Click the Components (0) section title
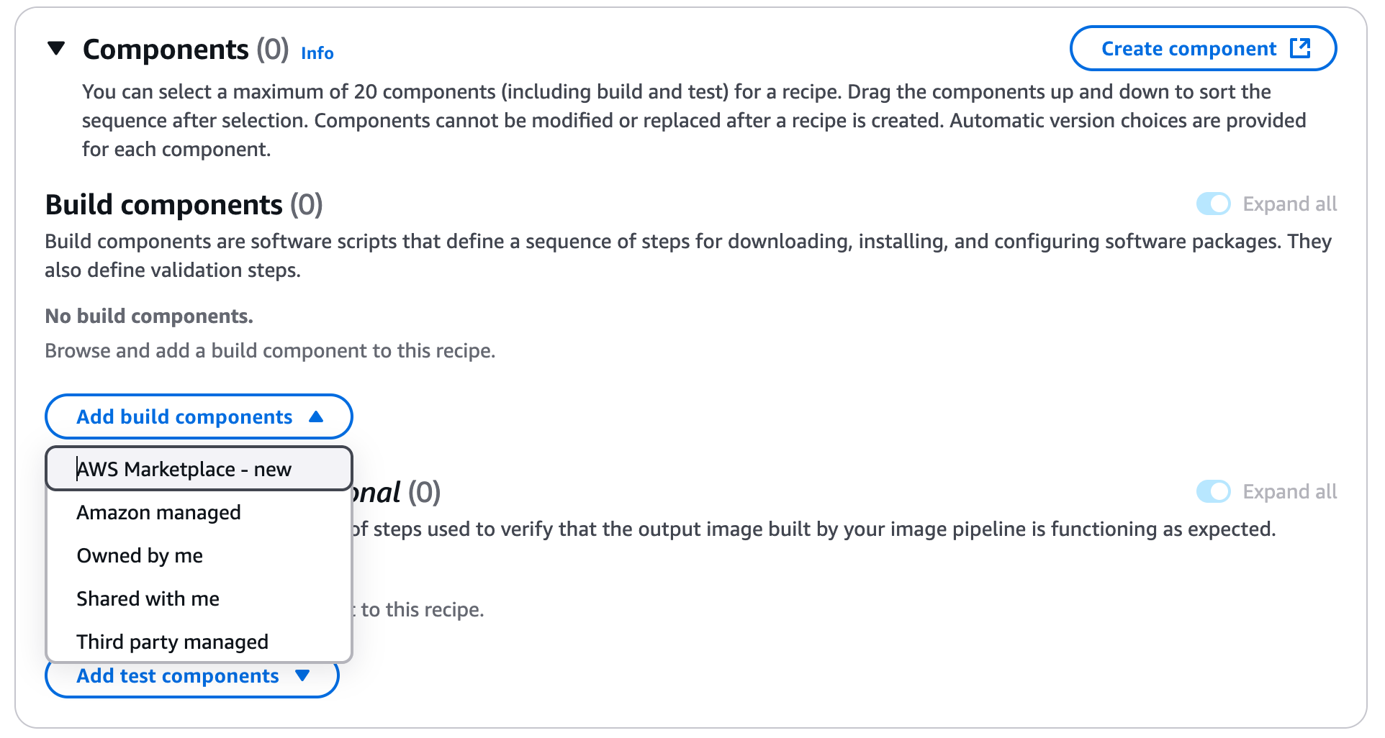The height and width of the screenshot is (738, 1385). (x=186, y=50)
